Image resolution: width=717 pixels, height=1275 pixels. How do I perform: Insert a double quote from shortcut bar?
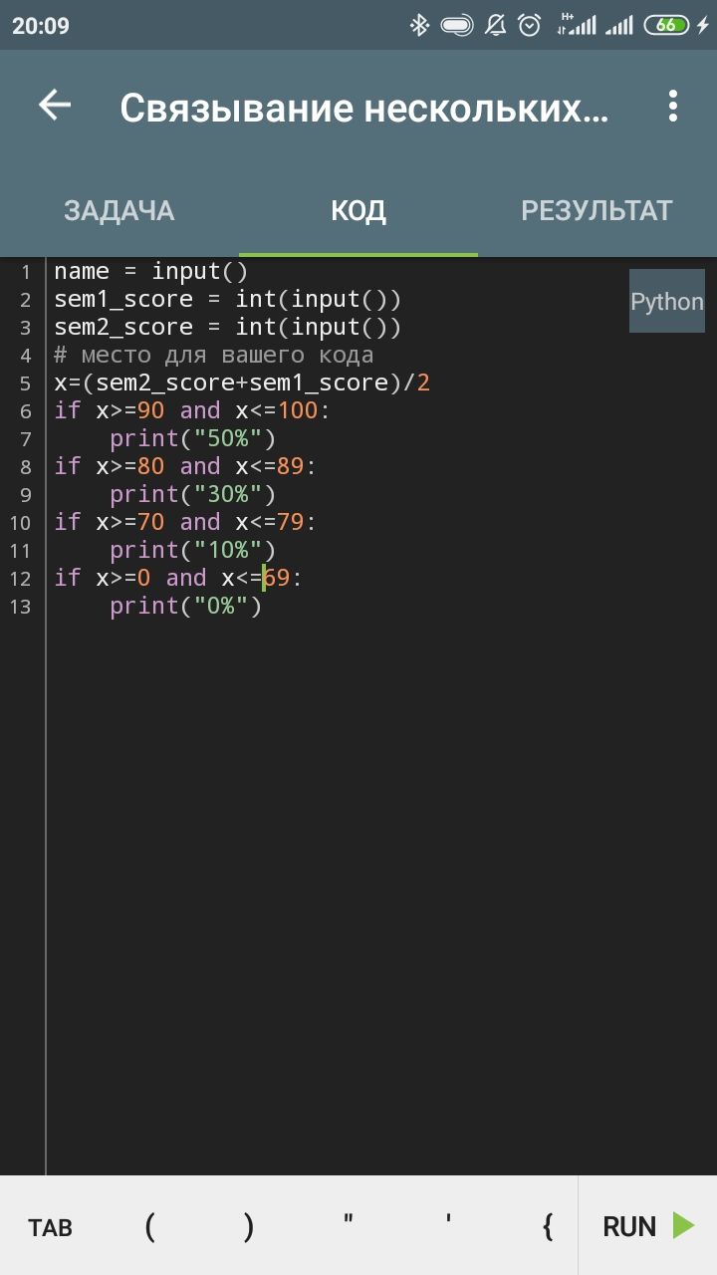349,1220
